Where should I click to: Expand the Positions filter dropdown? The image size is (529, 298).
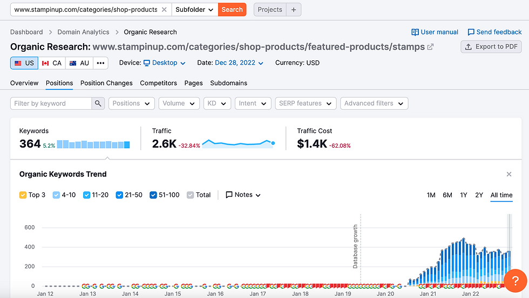click(132, 103)
